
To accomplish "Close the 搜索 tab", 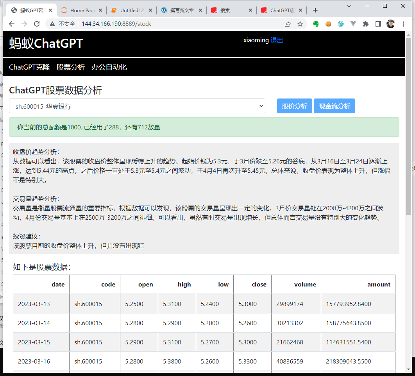I will pyautogui.click(x=250, y=10).
